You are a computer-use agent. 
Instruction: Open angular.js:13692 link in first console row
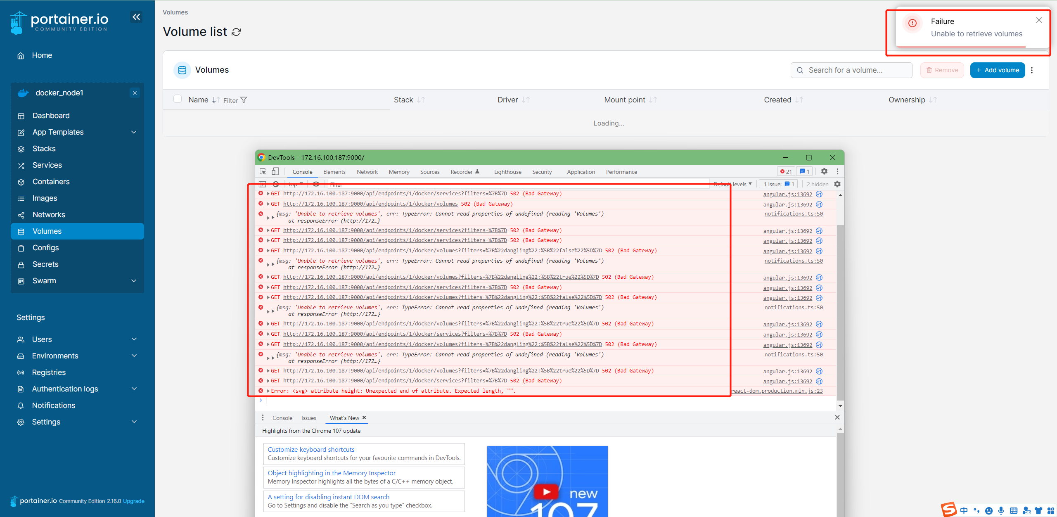tap(787, 194)
